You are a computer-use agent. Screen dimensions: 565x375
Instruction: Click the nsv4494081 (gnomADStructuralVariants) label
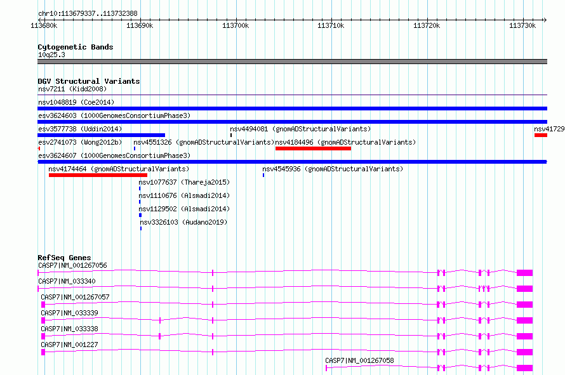click(300, 129)
